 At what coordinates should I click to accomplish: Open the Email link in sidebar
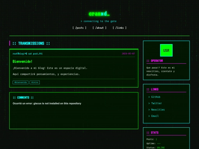point(155,116)
